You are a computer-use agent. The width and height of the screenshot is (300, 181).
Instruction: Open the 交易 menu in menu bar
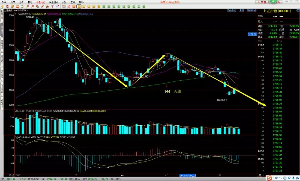(64, 2)
